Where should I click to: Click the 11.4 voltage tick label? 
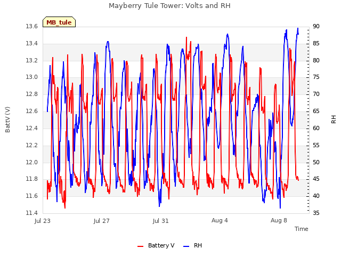pyautogui.click(x=31, y=213)
